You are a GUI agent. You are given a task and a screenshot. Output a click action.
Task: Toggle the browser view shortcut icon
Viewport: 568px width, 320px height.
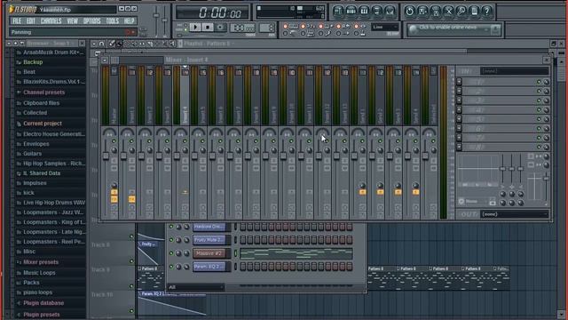(x=377, y=12)
